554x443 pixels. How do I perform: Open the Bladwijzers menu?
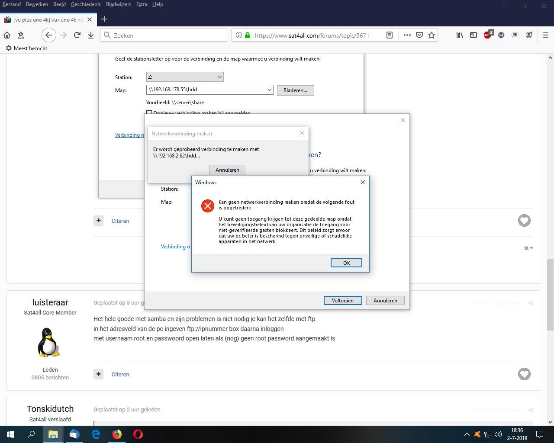[118, 4]
